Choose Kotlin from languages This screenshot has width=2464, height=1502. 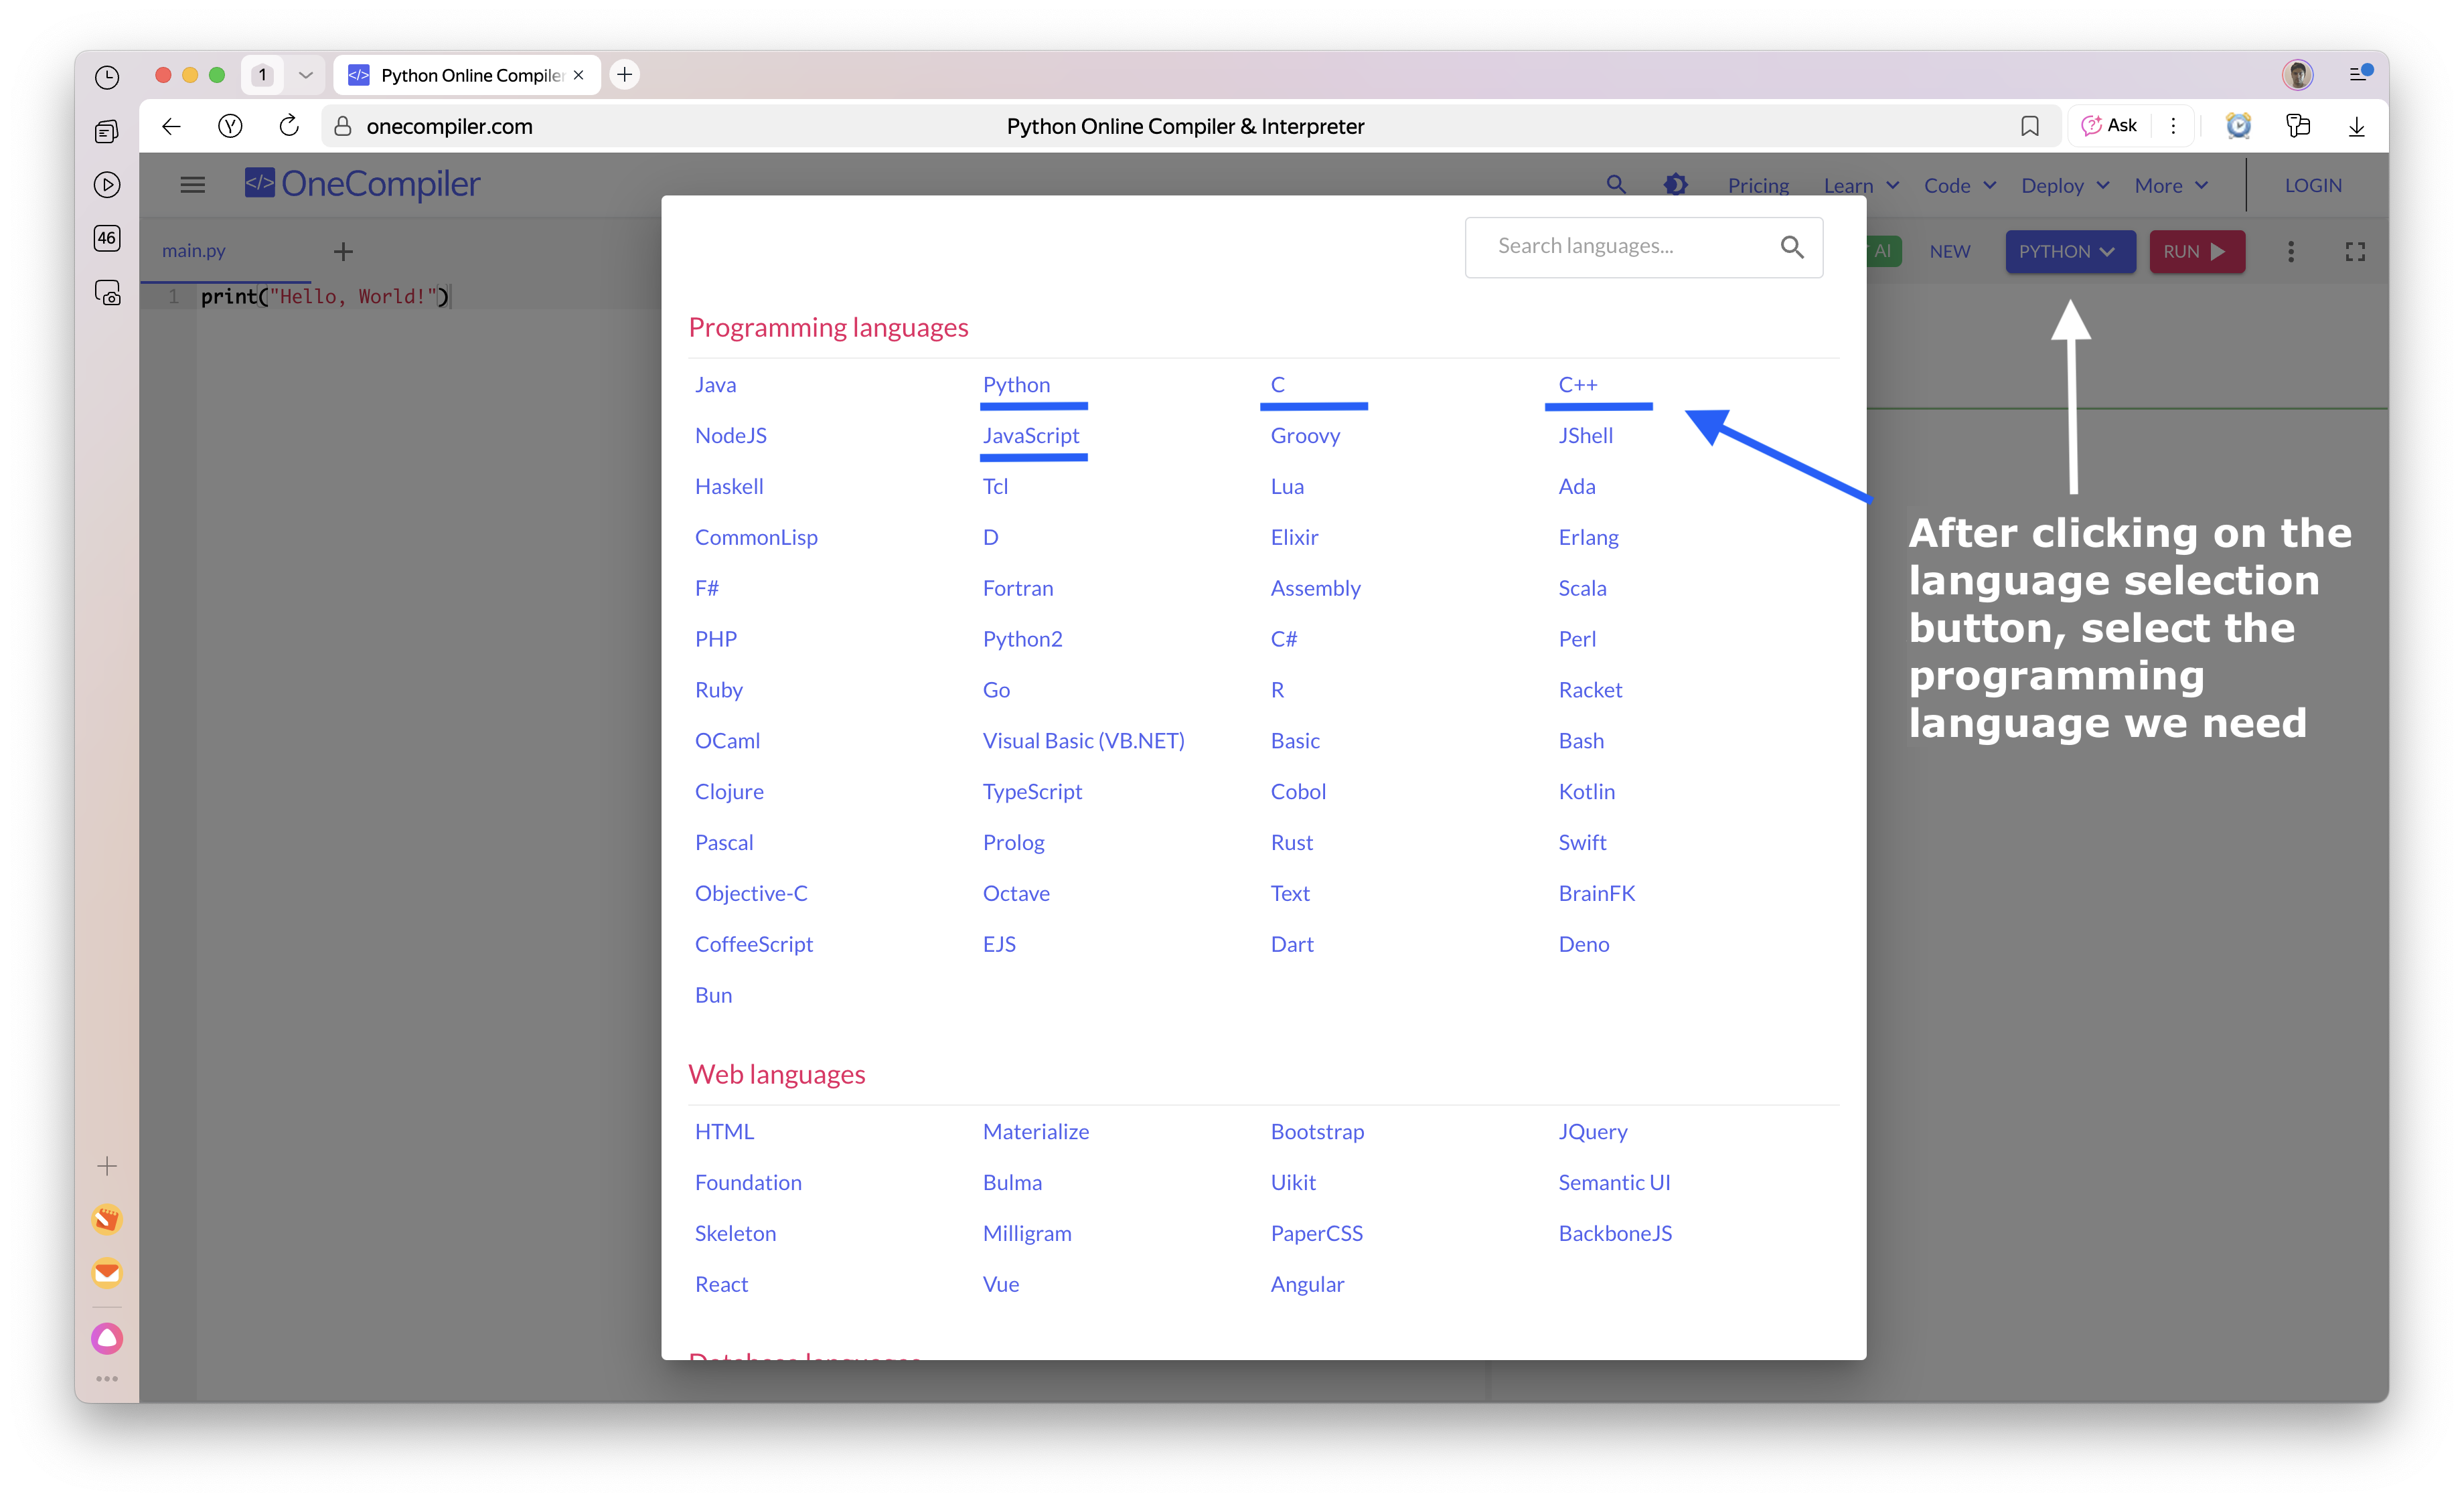[1586, 791]
